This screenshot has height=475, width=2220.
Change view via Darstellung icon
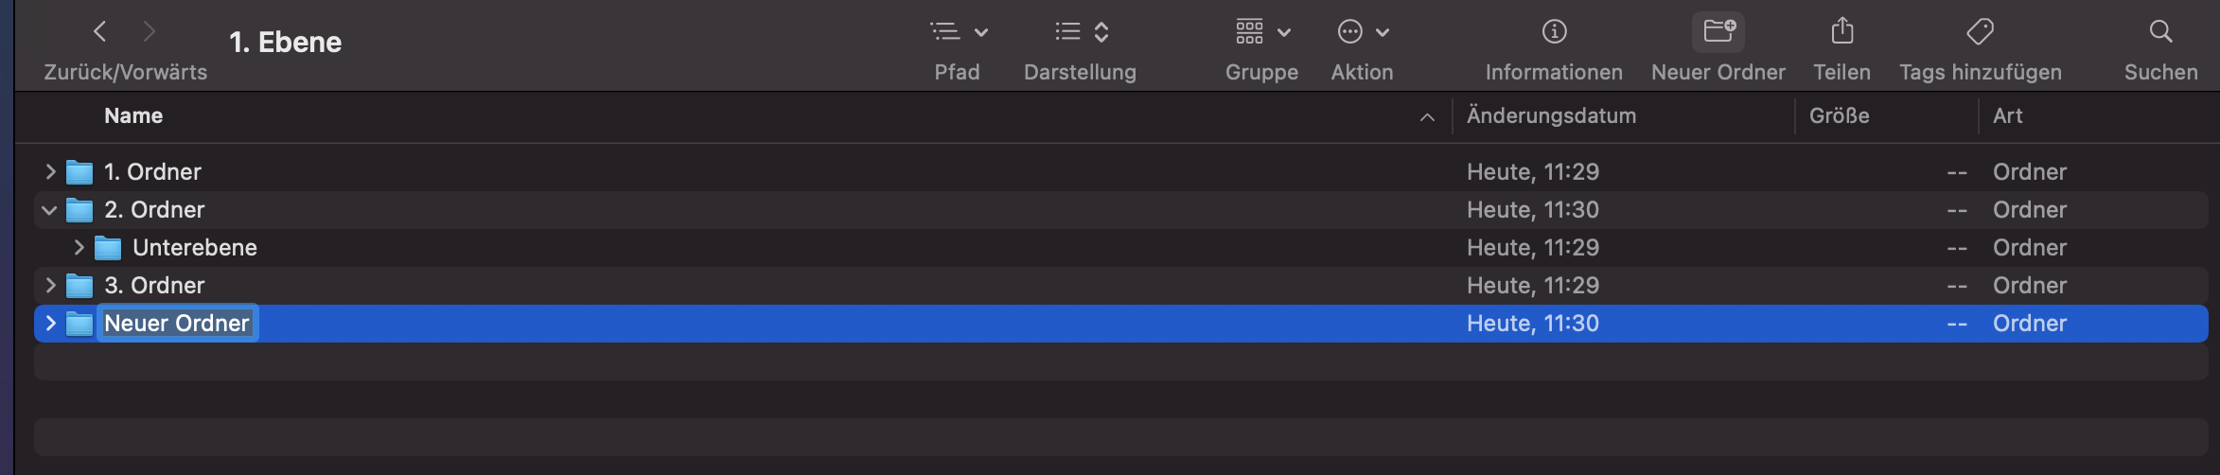click(x=1080, y=32)
